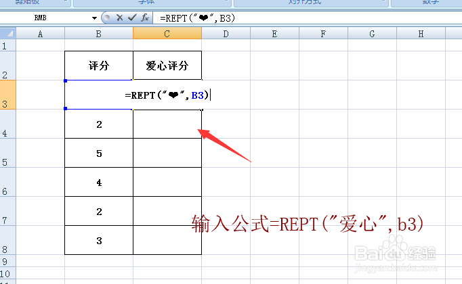Select column B header
Image resolution: width=462 pixels, height=284 pixels.
(x=99, y=34)
